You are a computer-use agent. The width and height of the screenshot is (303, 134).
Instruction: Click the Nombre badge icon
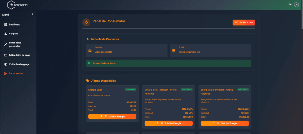tap(90, 51)
